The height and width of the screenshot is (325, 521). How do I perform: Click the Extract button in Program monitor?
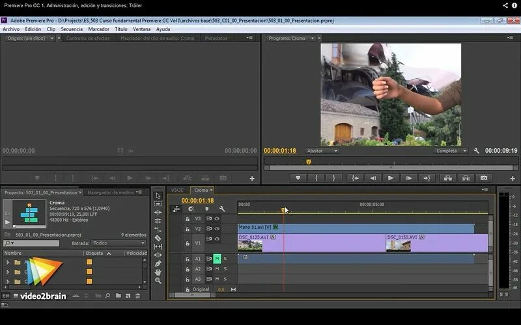click(x=466, y=178)
